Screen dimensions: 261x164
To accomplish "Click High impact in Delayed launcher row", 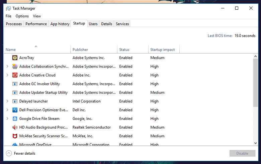I will (155, 101).
